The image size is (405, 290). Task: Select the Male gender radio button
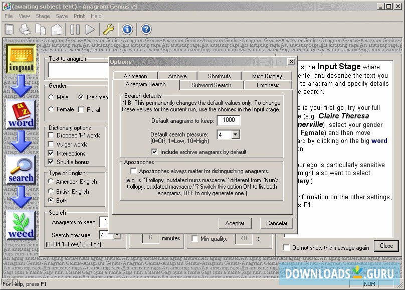[x=52, y=97]
